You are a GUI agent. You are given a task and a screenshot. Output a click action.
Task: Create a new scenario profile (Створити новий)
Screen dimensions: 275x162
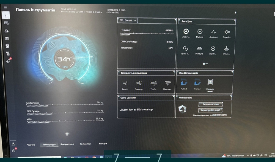pyautogui.click(x=210, y=82)
